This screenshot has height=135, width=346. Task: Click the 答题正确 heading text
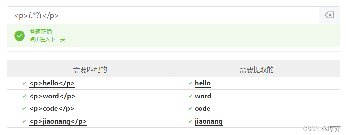click(x=41, y=32)
